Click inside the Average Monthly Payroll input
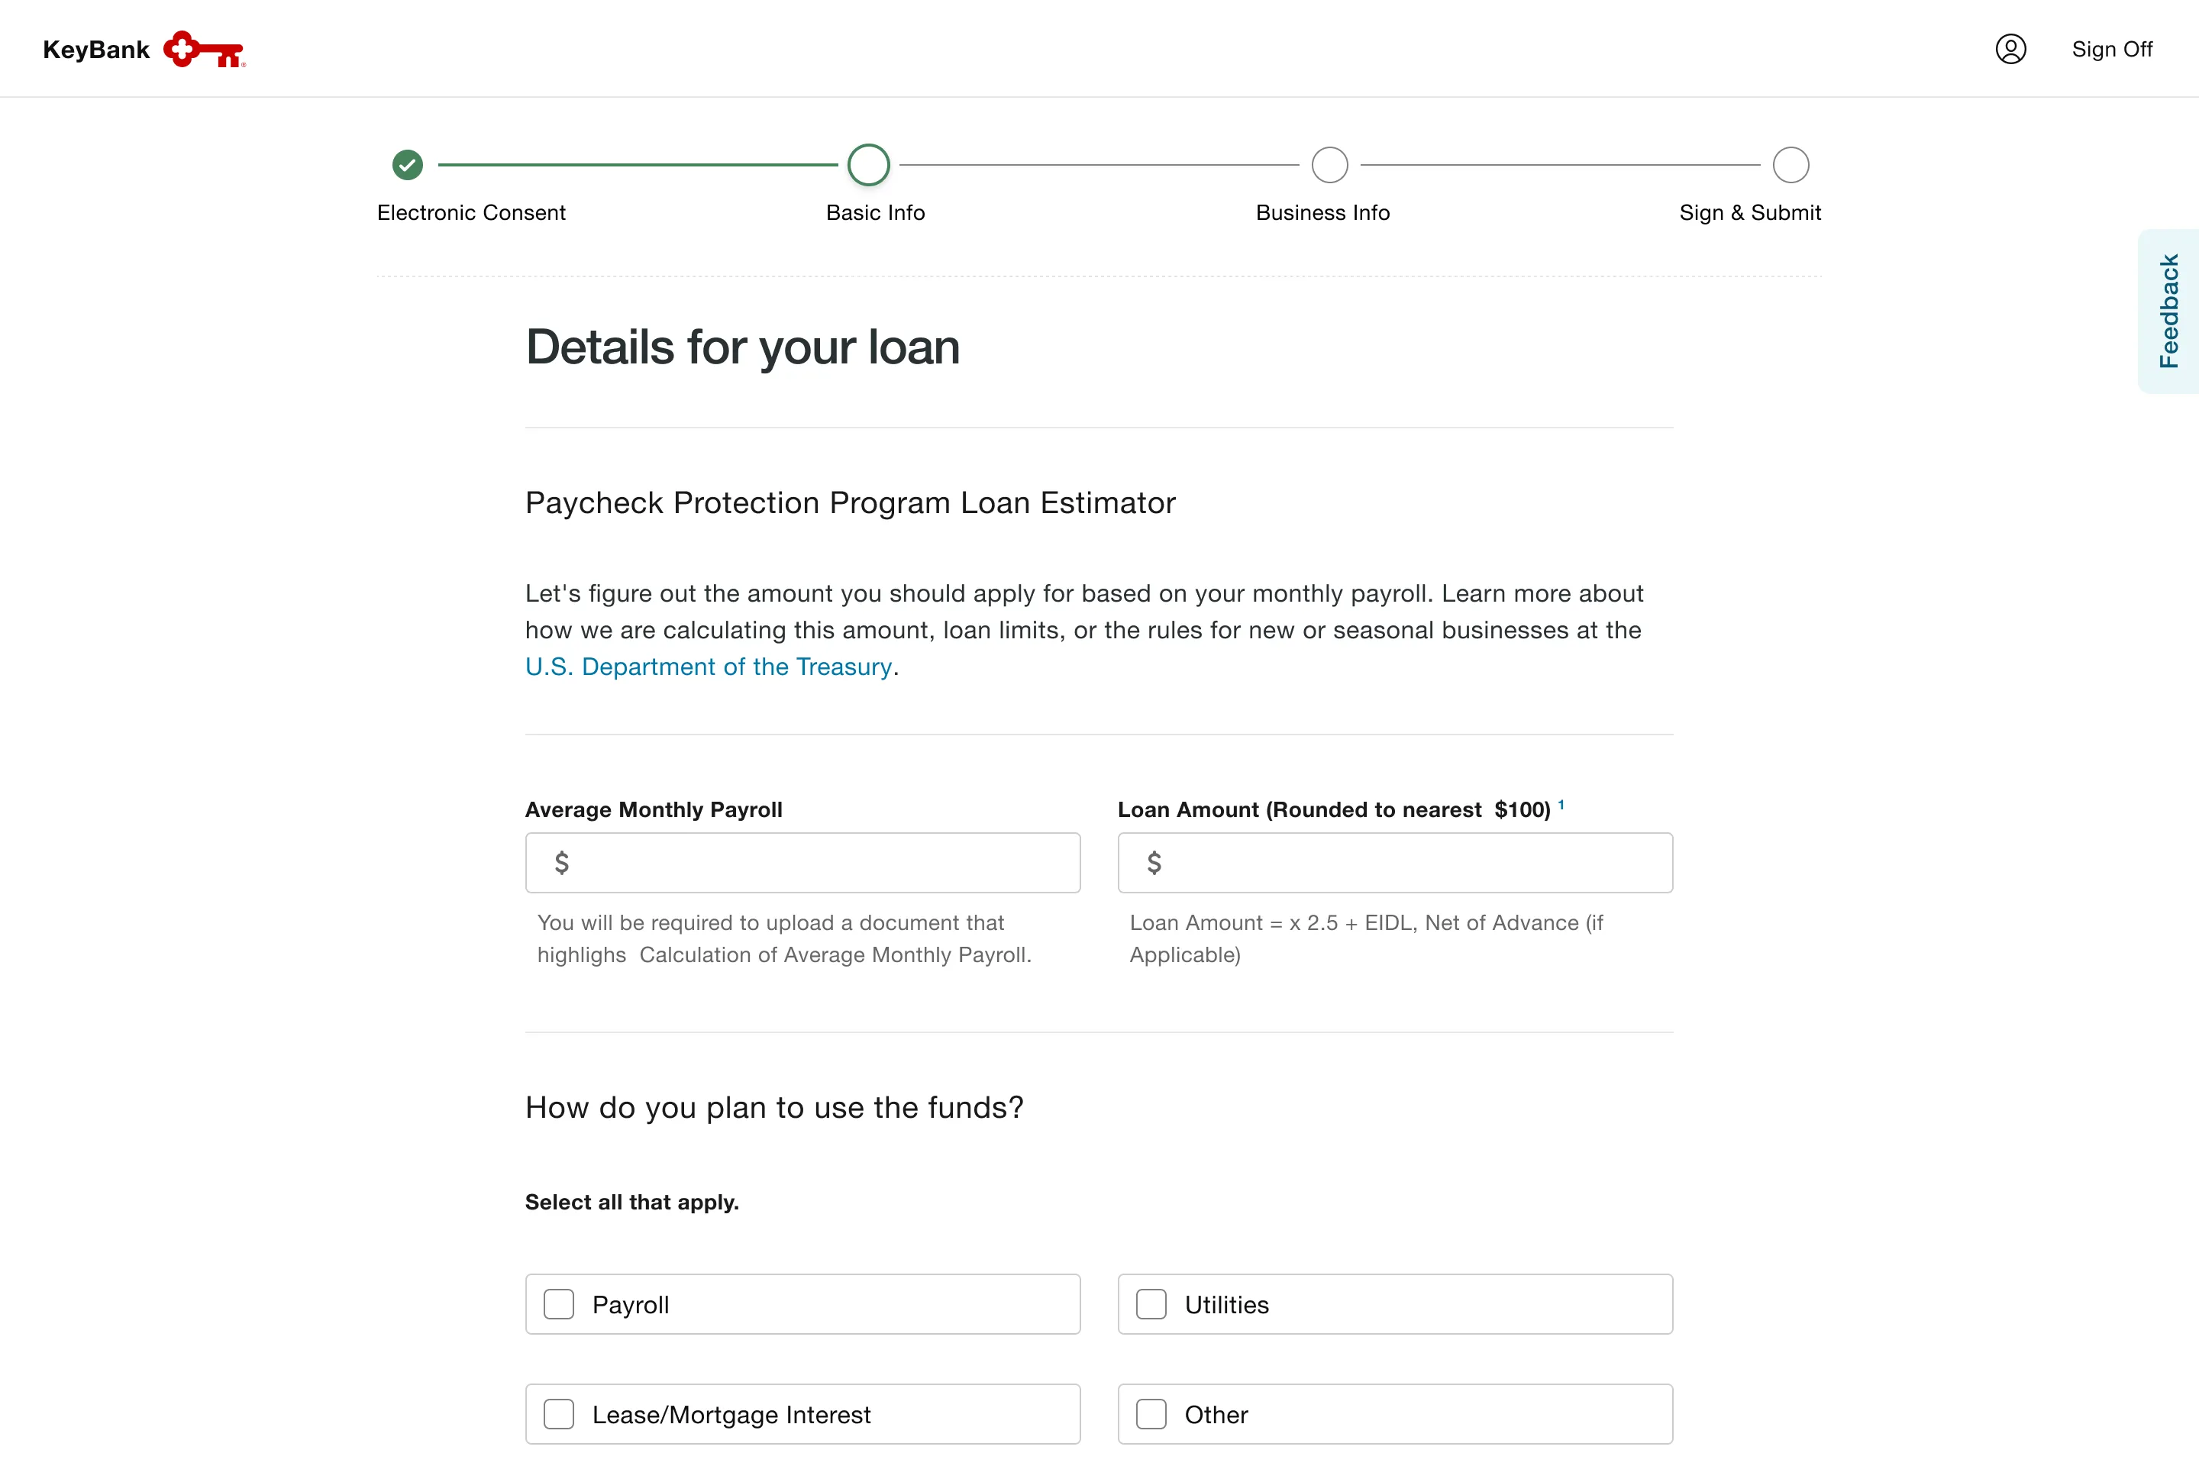2199x1466 pixels. click(x=804, y=862)
